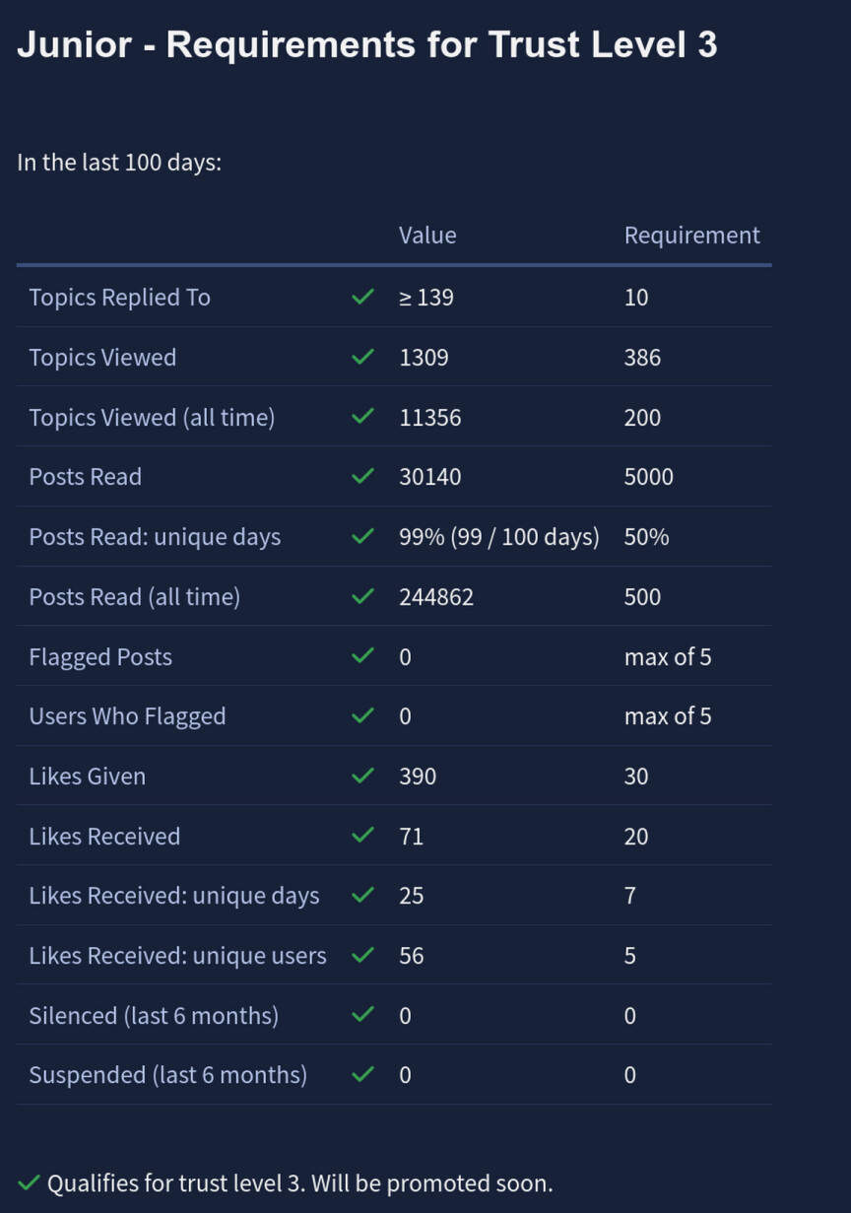Click the green check for Likes Received
The image size is (851, 1213).
coord(363,836)
